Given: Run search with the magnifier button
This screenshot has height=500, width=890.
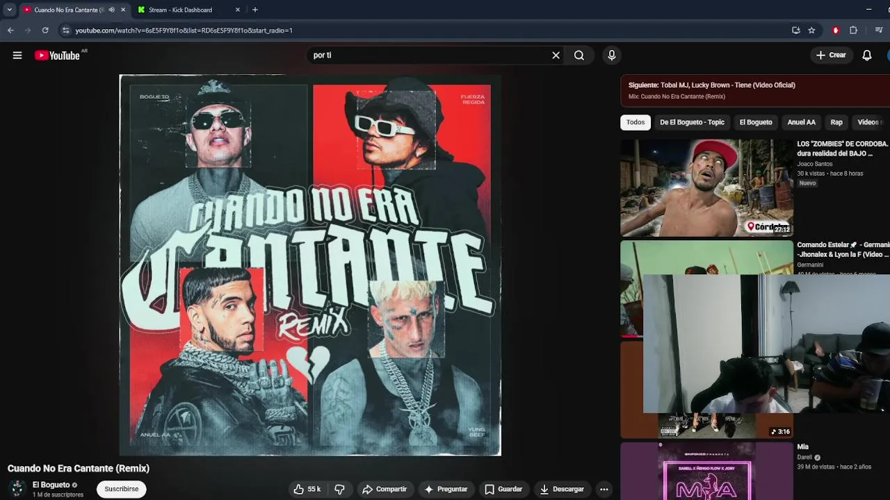Looking at the screenshot, I should [x=579, y=56].
